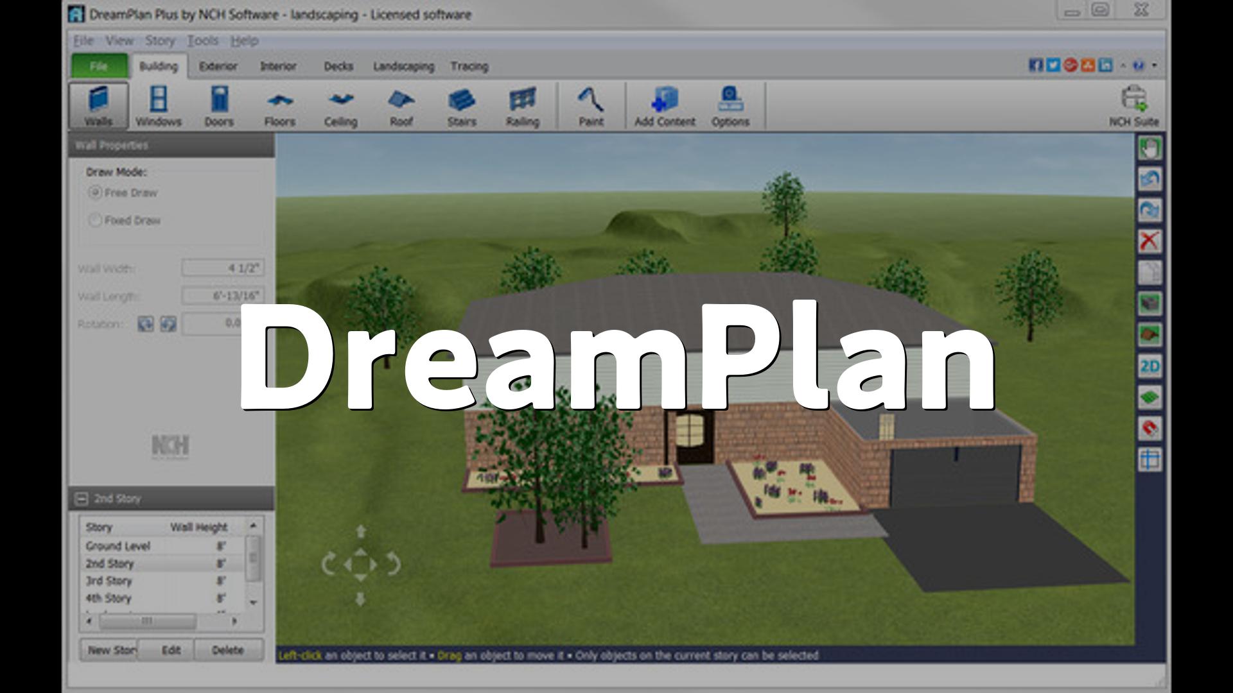This screenshot has height=693, width=1233.
Task: Select 3rd Story in story list
Action: [163, 581]
